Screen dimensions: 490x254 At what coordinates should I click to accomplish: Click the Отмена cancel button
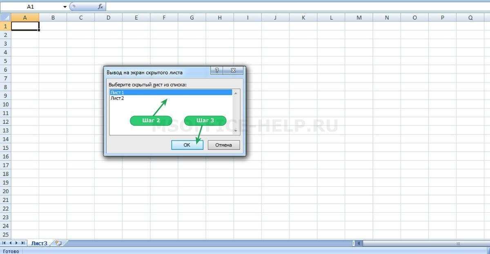223,145
